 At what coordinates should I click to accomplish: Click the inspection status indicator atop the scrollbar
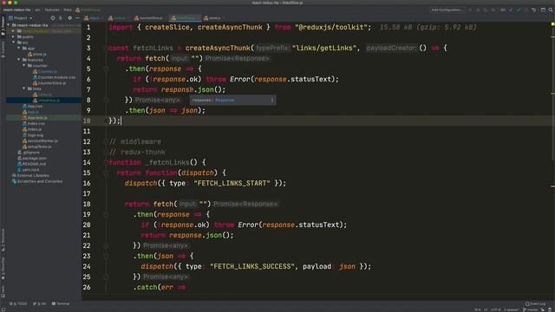point(552,24)
